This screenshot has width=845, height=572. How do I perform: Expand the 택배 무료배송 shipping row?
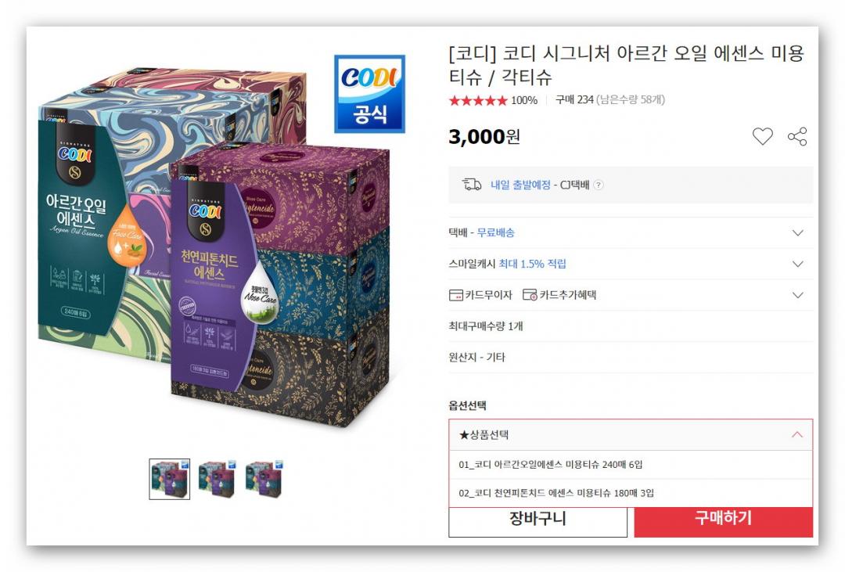point(631,233)
